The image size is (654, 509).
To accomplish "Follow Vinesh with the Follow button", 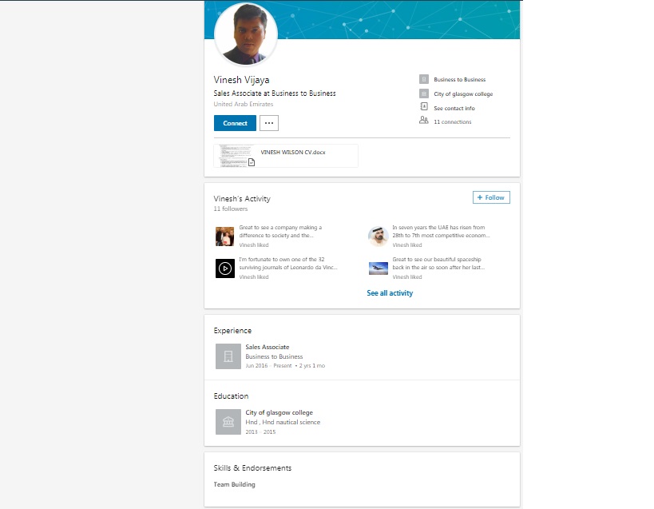I will pyautogui.click(x=491, y=197).
